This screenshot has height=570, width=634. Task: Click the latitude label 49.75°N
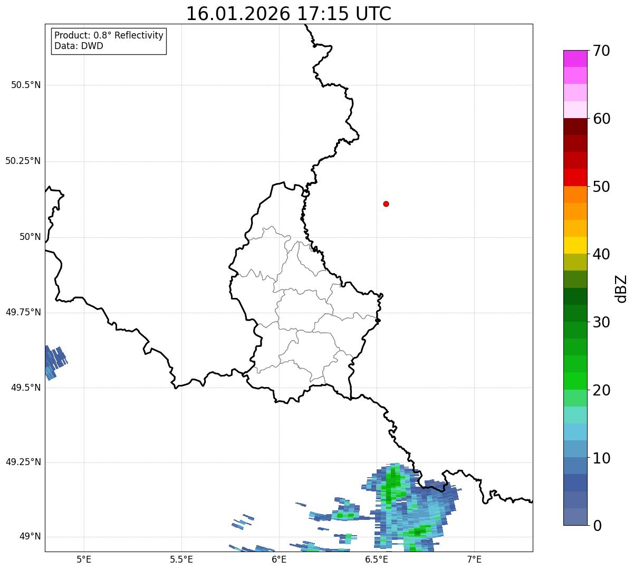23,312
